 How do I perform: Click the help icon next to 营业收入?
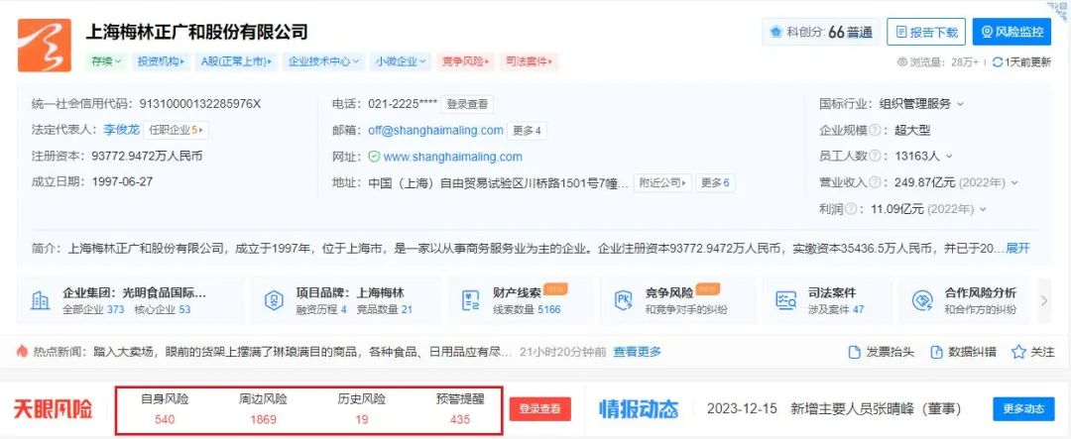click(x=875, y=182)
